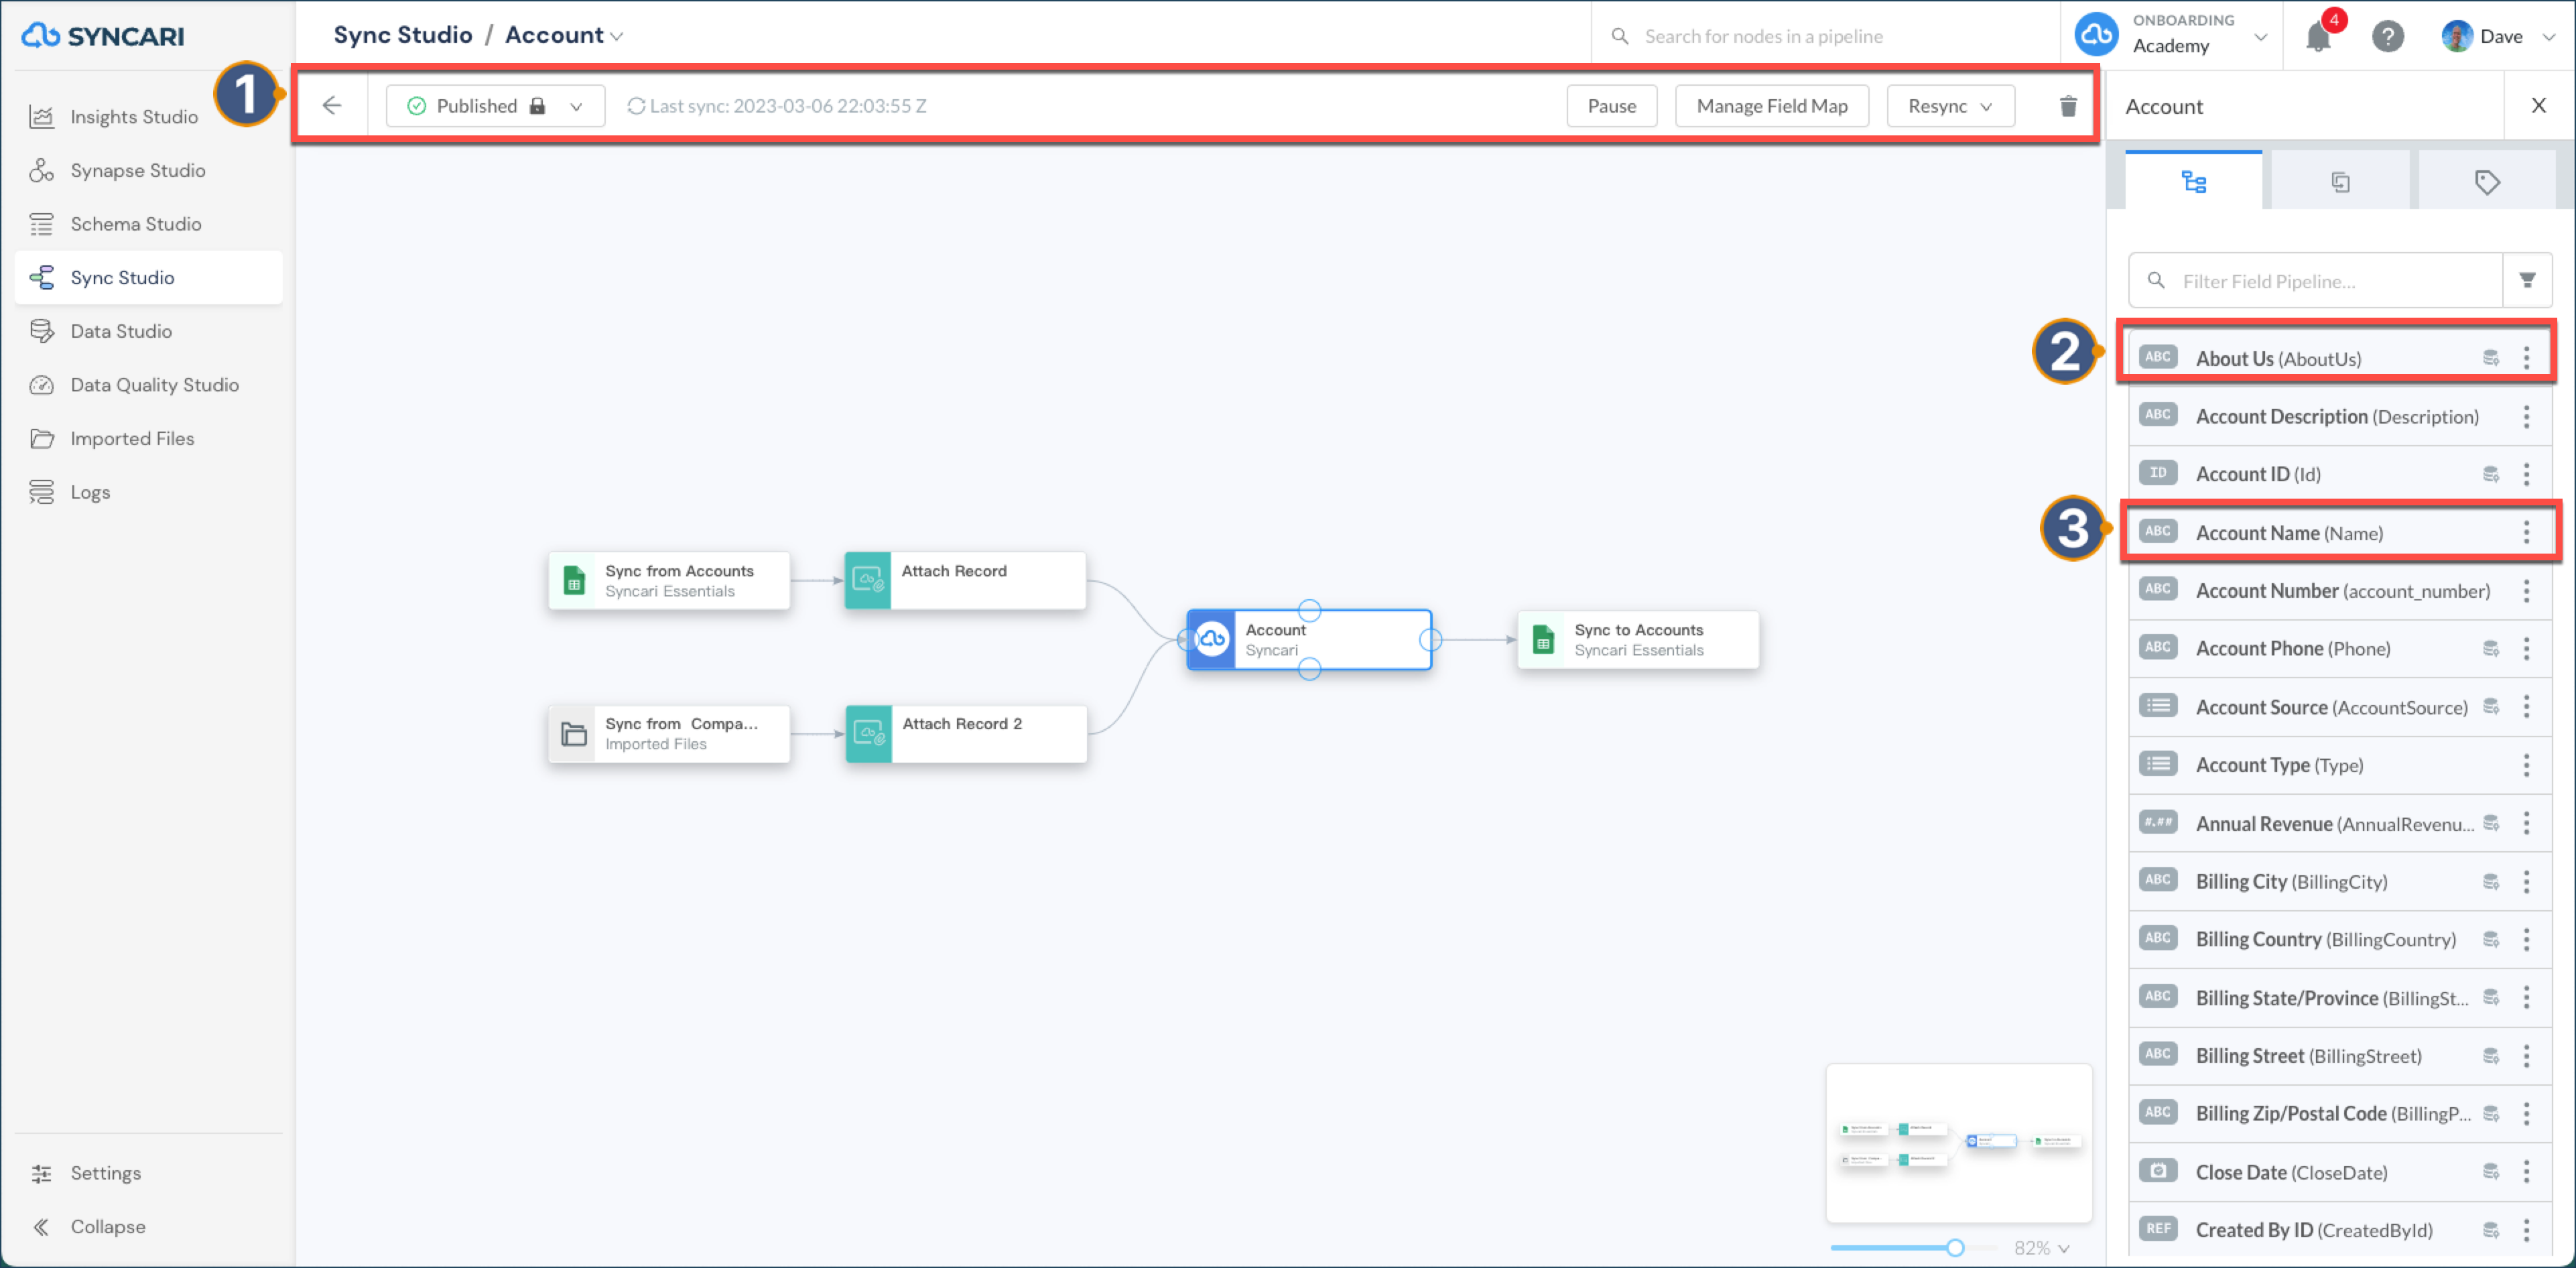Open Annual Revenue three-dot menu
The height and width of the screenshot is (1268, 2576).
(2526, 823)
